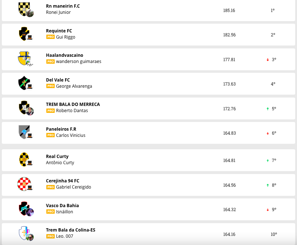The image size is (297, 245).
Task: Click Del Vale FC team crest
Action: click(24, 83)
